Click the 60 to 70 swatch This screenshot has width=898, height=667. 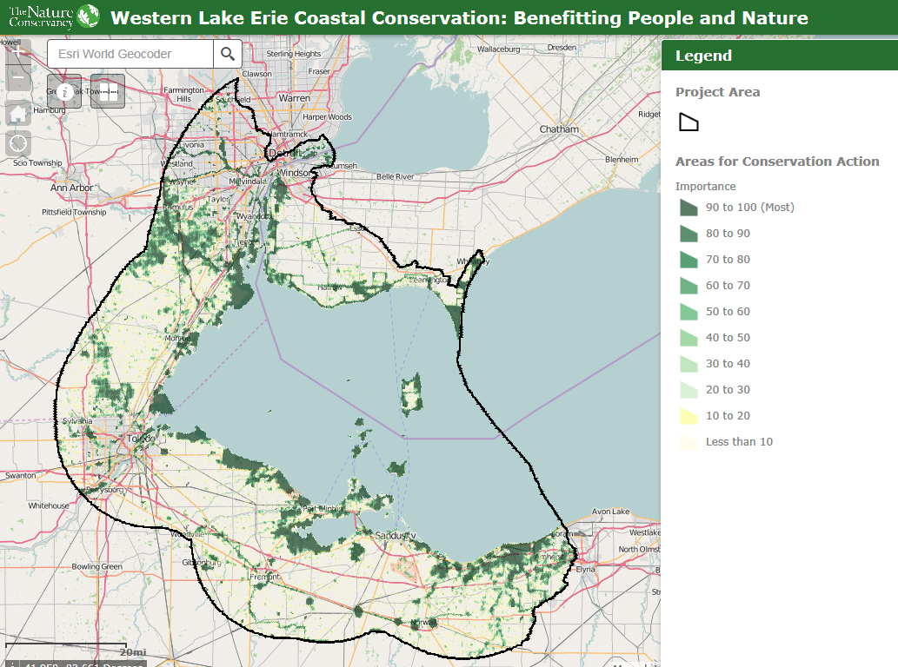pyautogui.click(x=688, y=286)
